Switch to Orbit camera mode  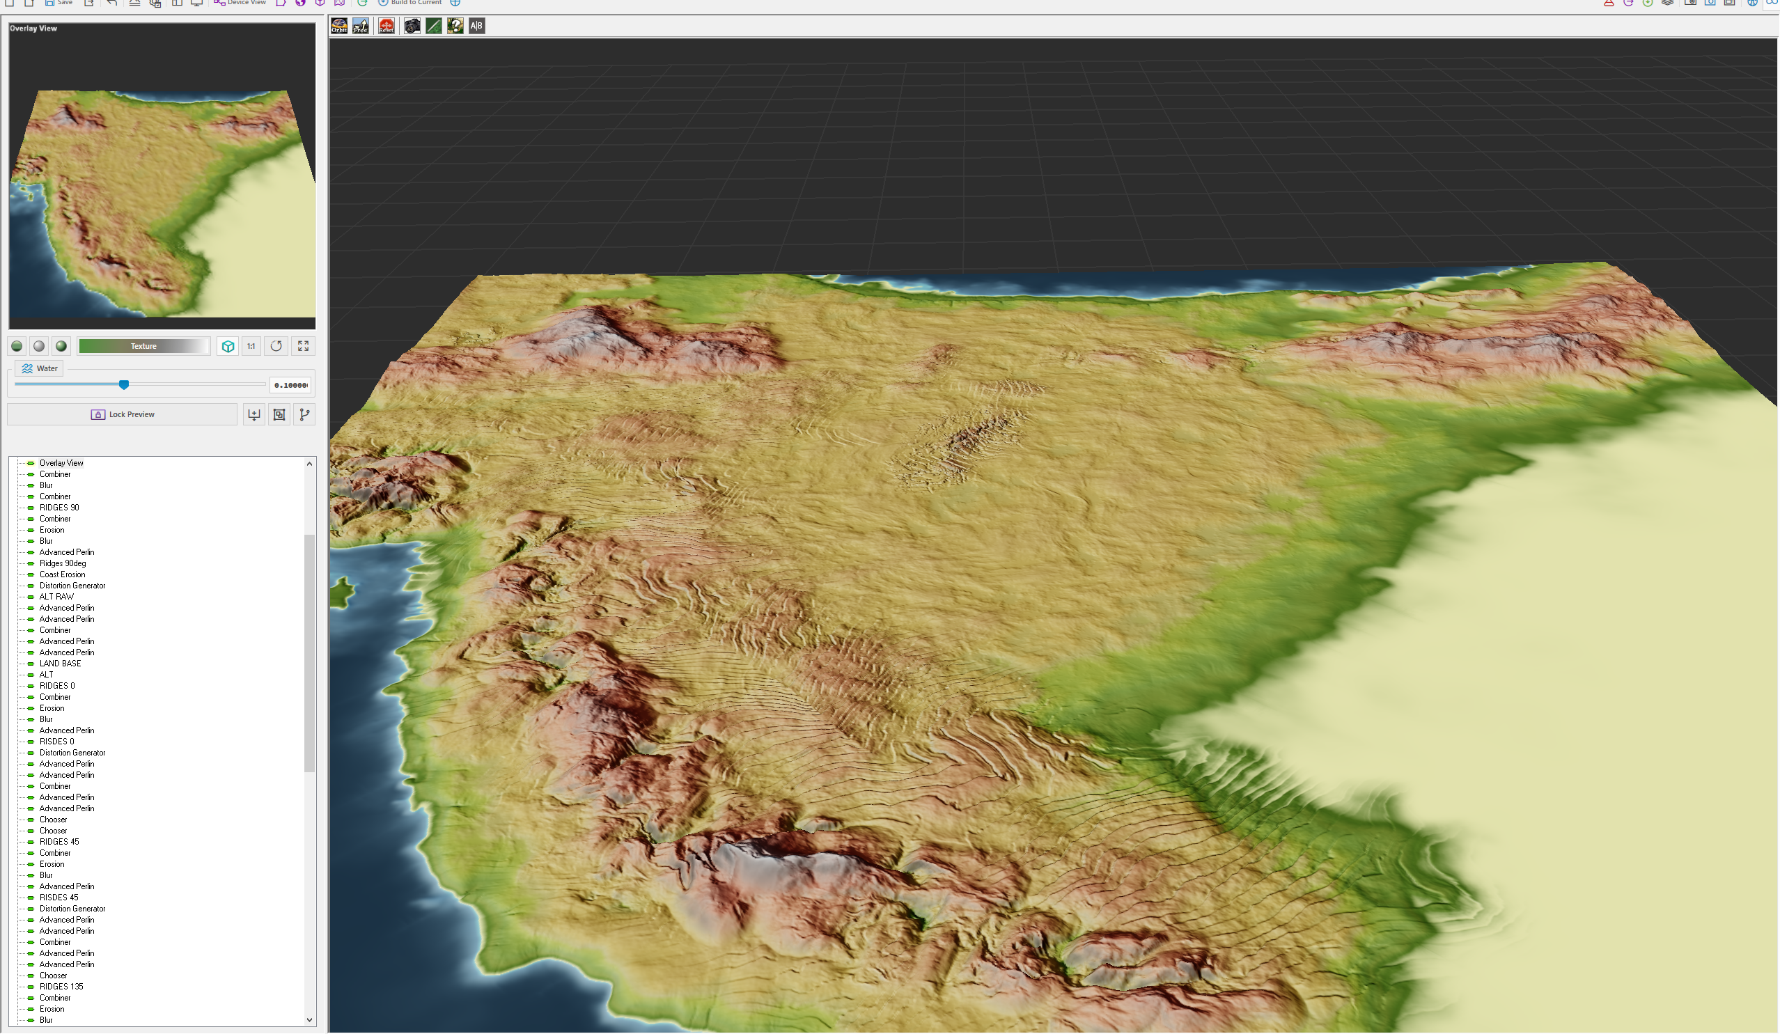coord(339,26)
